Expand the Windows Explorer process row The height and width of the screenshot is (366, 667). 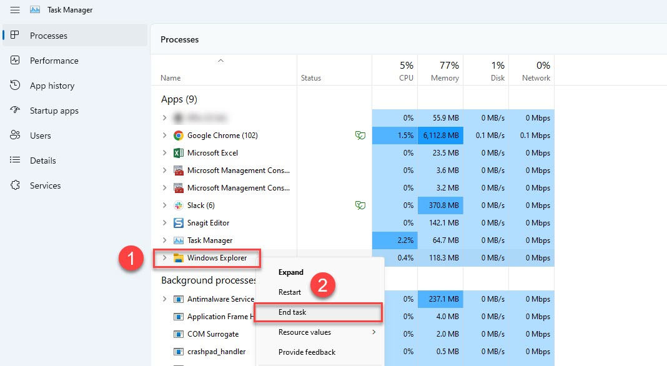[164, 258]
